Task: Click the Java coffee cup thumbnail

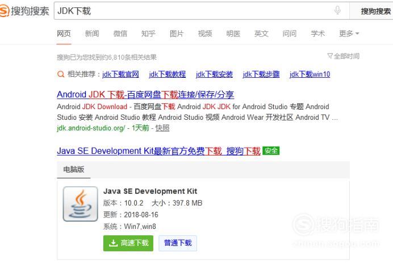Action: click(x=81, y=204)
